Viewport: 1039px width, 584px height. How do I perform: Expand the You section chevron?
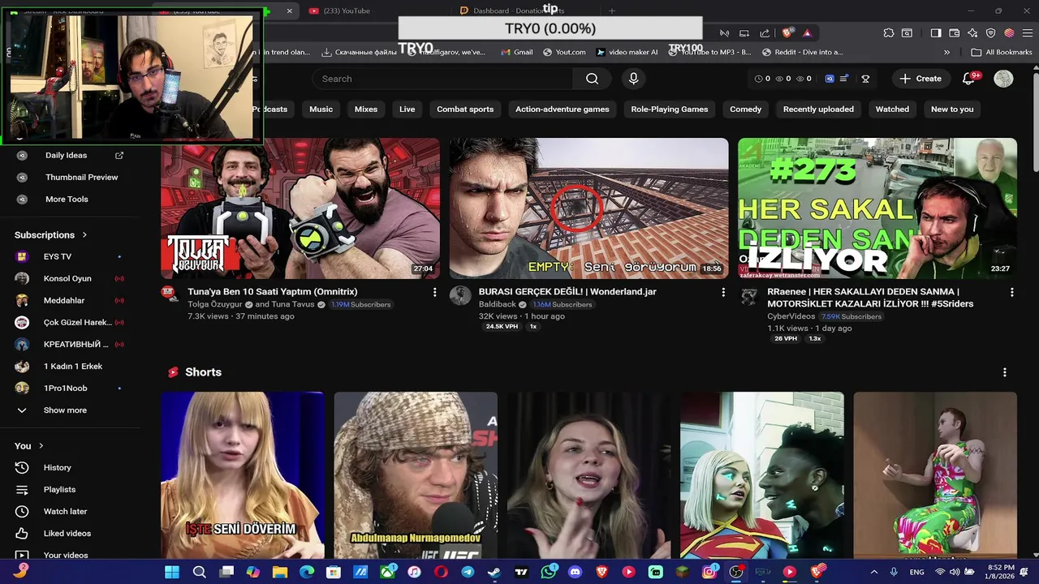pos(41,446)
